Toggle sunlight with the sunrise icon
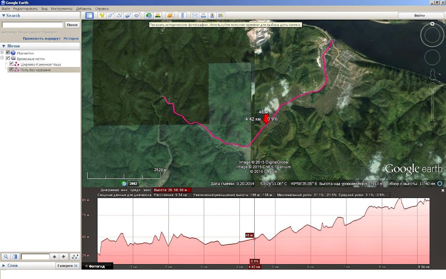 (158, 16)
